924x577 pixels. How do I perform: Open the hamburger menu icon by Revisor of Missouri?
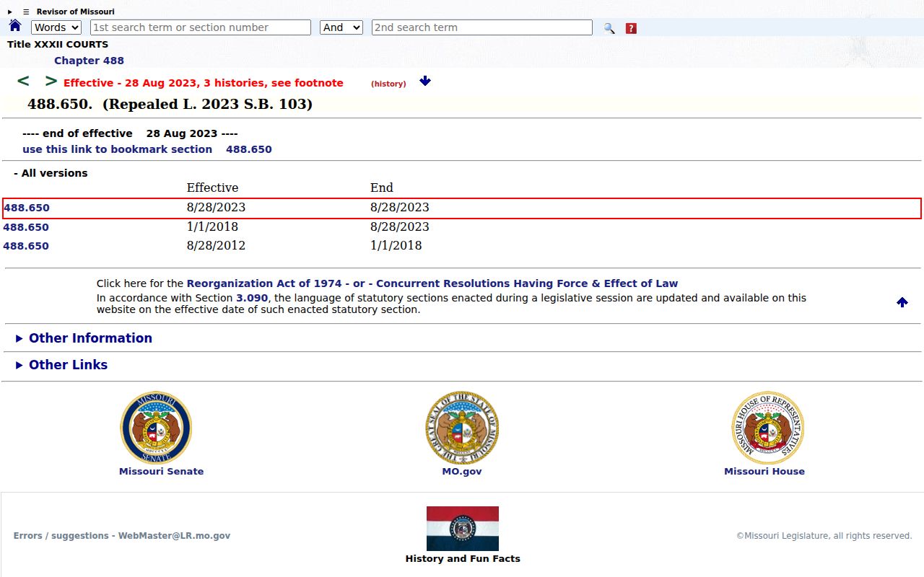tap(26, 12)
